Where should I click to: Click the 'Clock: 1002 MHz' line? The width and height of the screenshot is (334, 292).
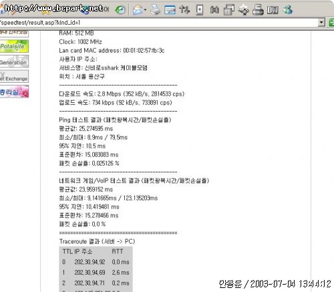[x=80, y=42]
